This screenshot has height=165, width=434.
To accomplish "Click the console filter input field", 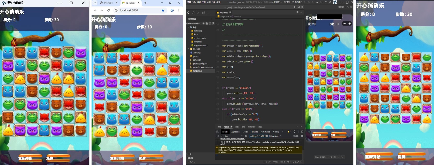I will (259, 136).
